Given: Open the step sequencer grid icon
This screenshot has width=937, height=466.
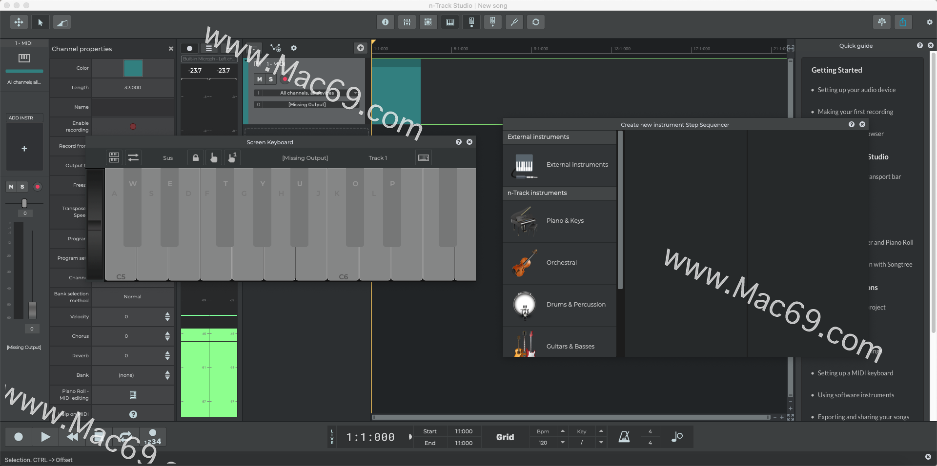Looking at the screenshot, I should [428, 22].
